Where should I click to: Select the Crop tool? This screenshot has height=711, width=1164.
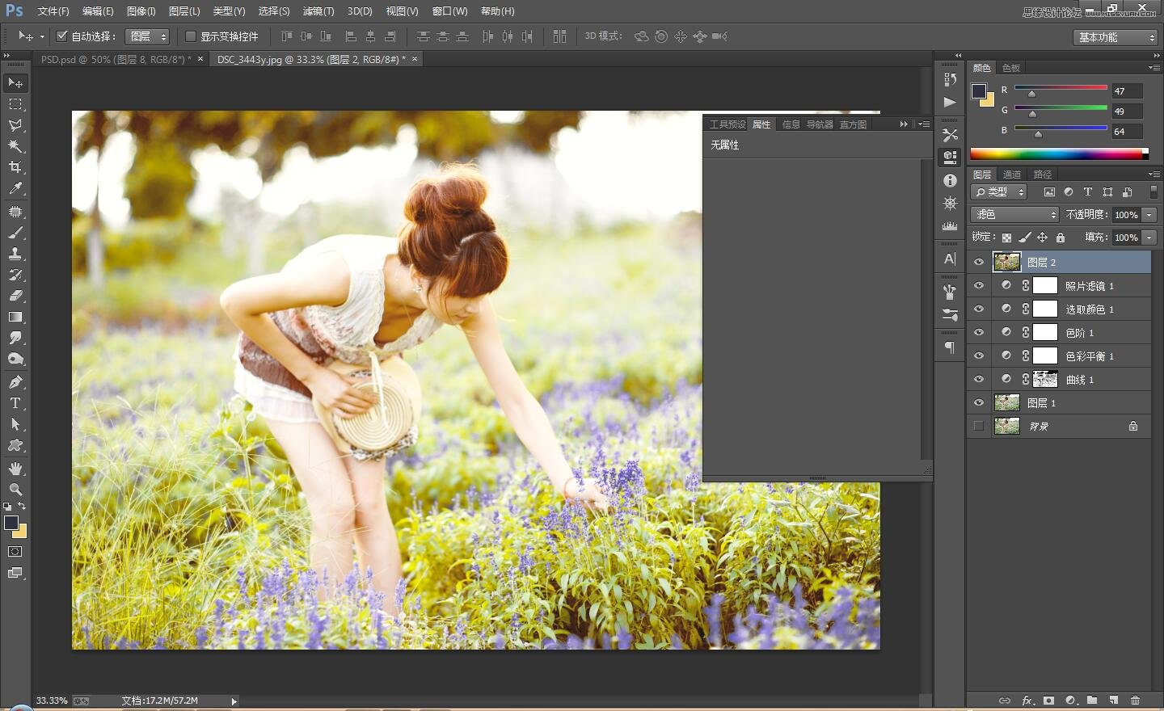(16, 167)
